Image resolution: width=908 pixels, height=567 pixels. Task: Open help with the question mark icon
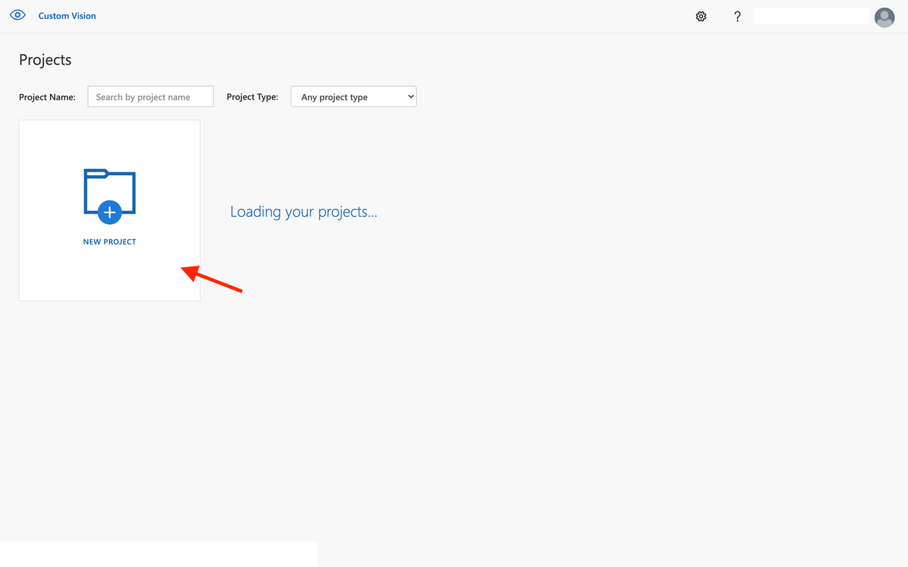tap(737, 16)
